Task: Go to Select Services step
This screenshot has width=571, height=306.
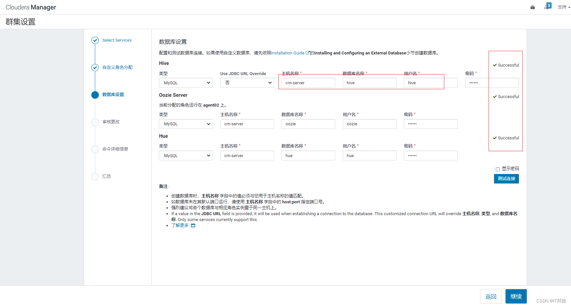Action: (x=117, y=40)
